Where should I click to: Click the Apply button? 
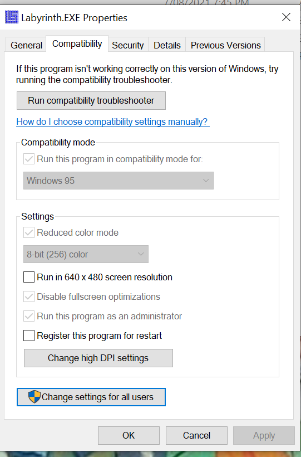[264, 435]
